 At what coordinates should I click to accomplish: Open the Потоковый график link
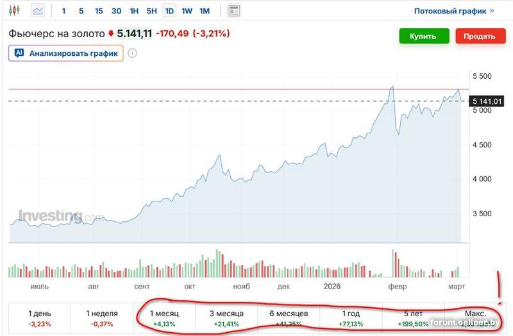pos(450,11)
